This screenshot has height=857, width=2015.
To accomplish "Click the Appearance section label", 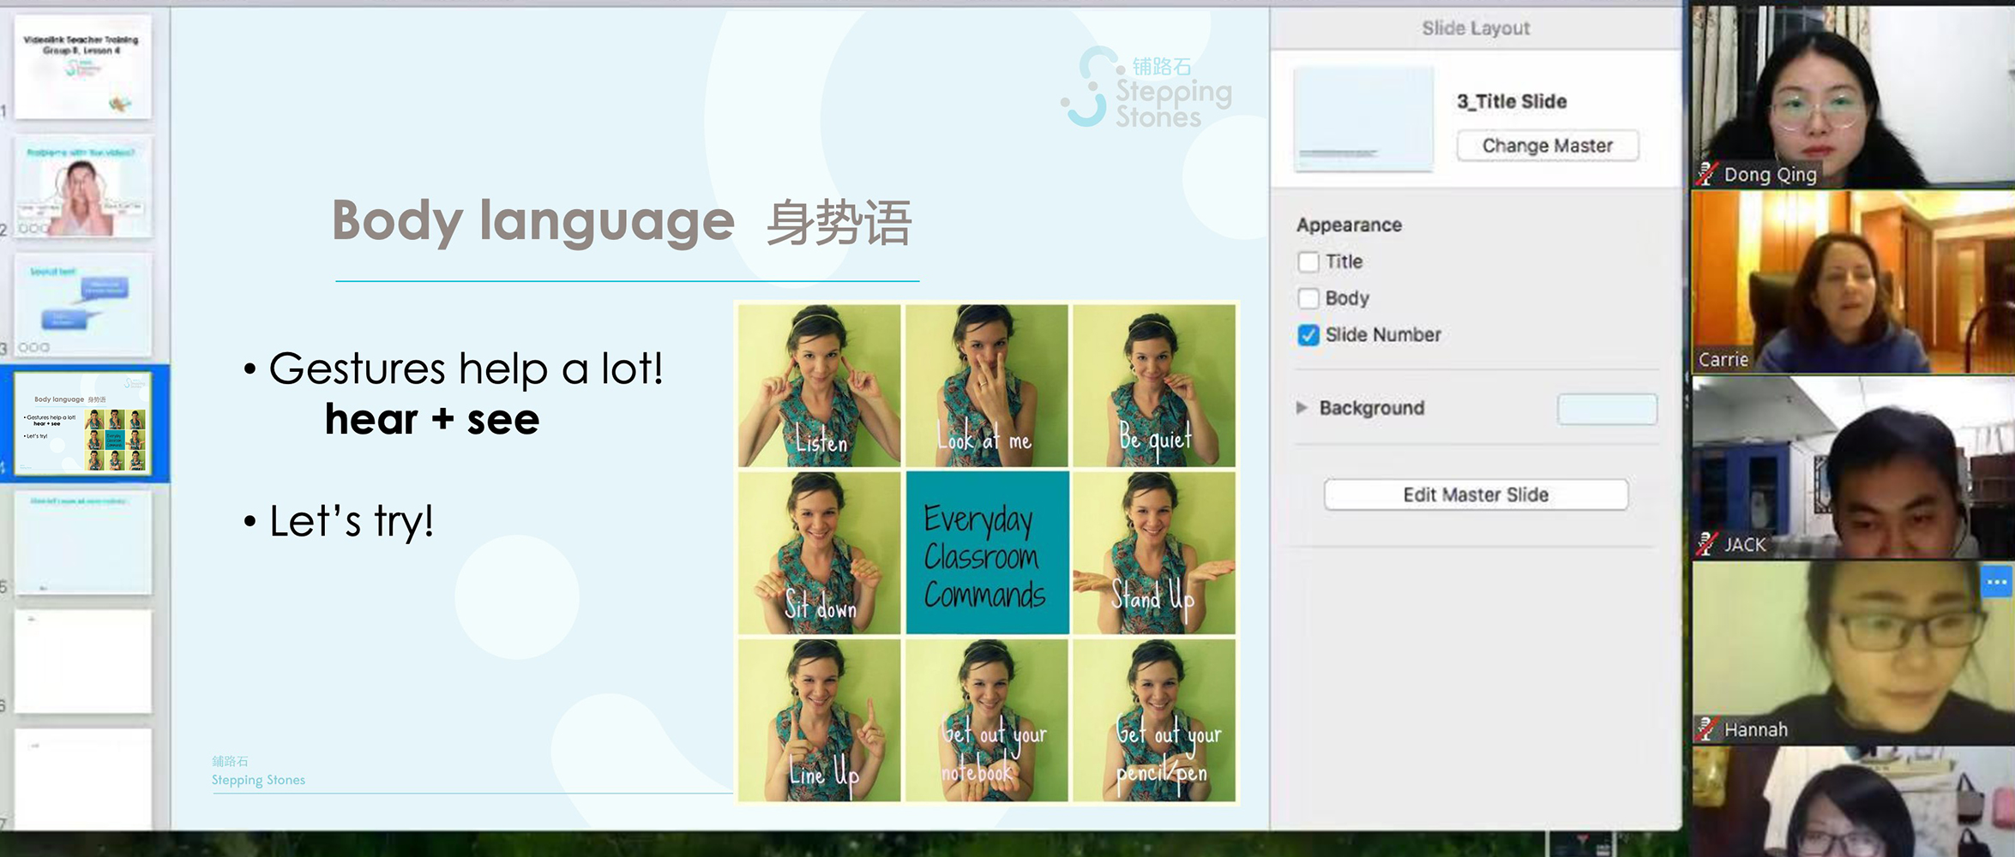I will tap(1349, 225).
